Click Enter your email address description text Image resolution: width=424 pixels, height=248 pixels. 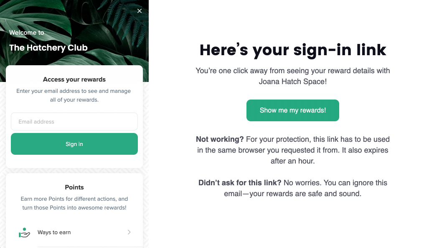pyautogui.click(x=74, y=95)
